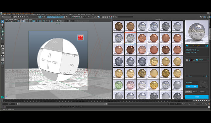Open the viewport Renderer menu
This screenshot has width=211, height=123.
(26, 19)
